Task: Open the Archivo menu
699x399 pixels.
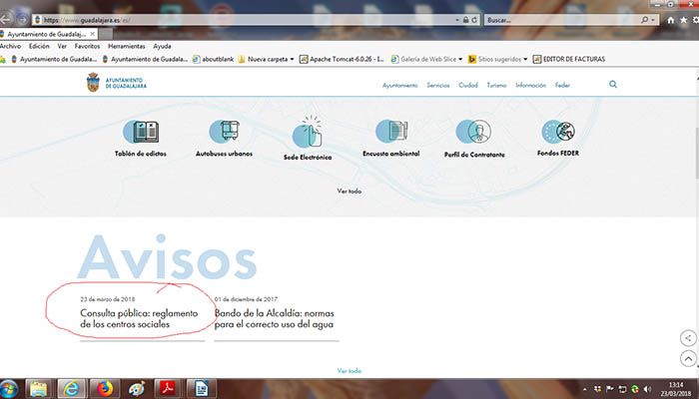Action: click(x=10, y=46)
